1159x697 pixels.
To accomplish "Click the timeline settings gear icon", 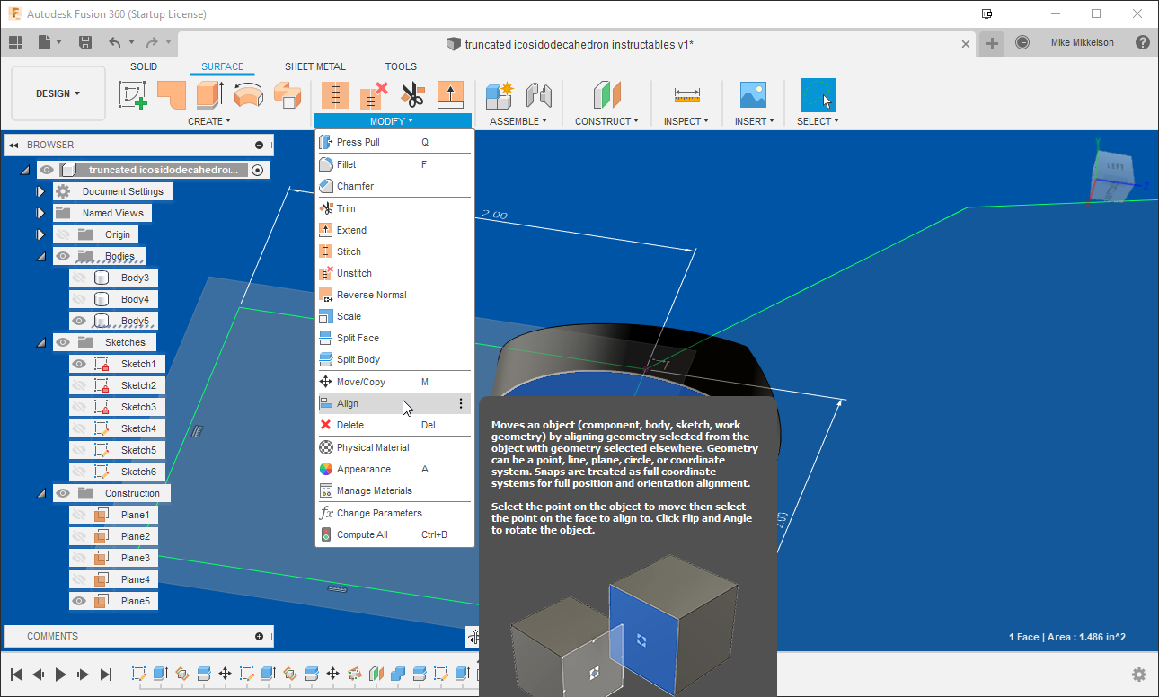I will click(x=1139, y=675).
